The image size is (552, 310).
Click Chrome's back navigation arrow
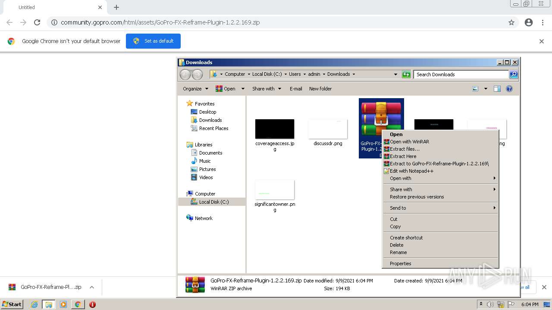pos(9,22)
